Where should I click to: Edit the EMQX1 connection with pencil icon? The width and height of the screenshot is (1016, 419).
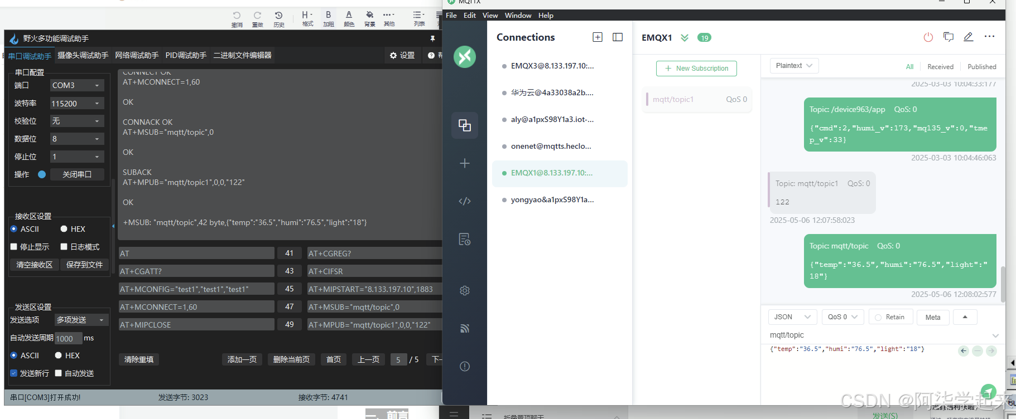[x=969, y=37]
